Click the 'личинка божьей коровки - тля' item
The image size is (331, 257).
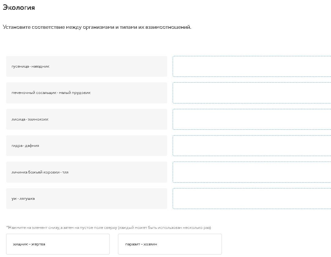tap(86, 172)
